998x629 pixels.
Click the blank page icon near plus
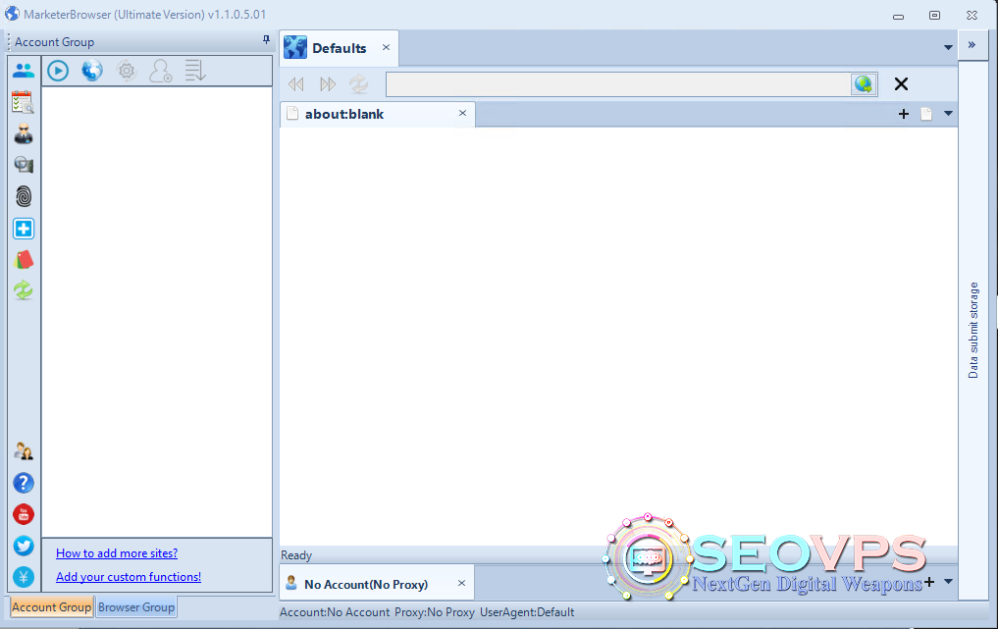tap(926, 114)
